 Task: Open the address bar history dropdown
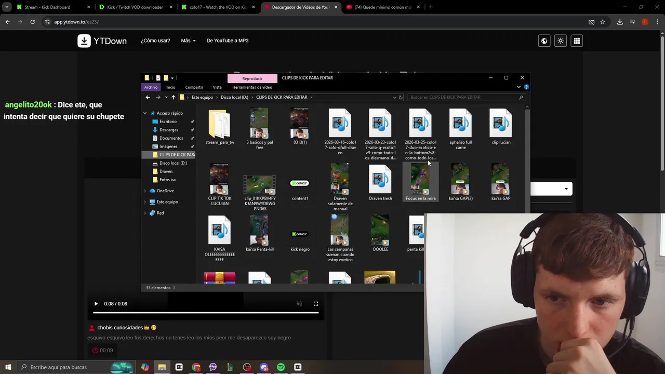coord(394,97)
